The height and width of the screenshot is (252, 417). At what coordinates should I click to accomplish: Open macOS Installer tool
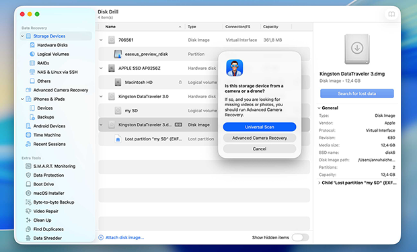click(x=48, y=194)
